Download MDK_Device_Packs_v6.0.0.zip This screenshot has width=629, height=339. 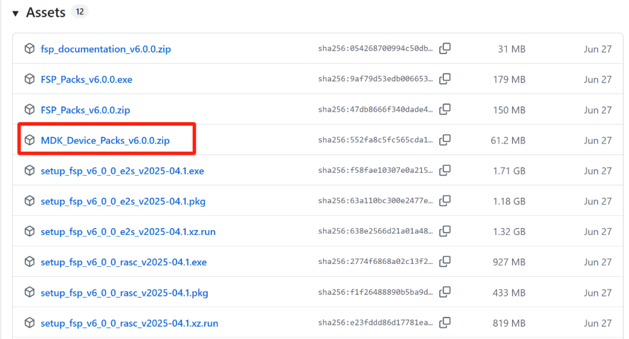(x=105, y=140)
